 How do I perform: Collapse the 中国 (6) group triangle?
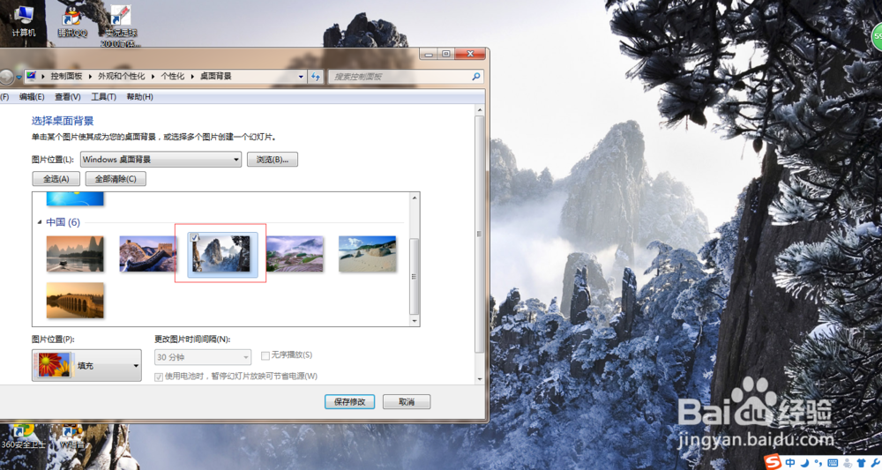(40, 222)
